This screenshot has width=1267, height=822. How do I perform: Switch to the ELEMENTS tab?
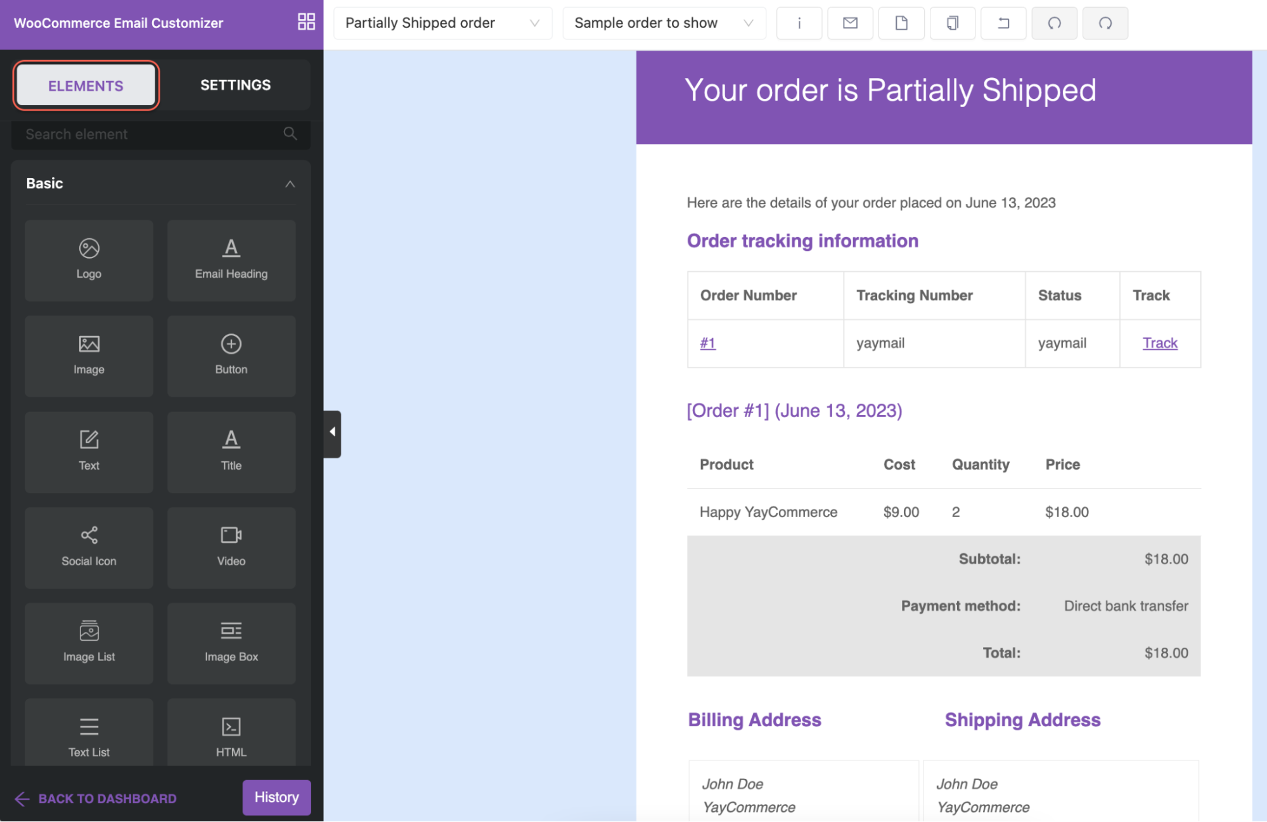click(x=86, y=86)
